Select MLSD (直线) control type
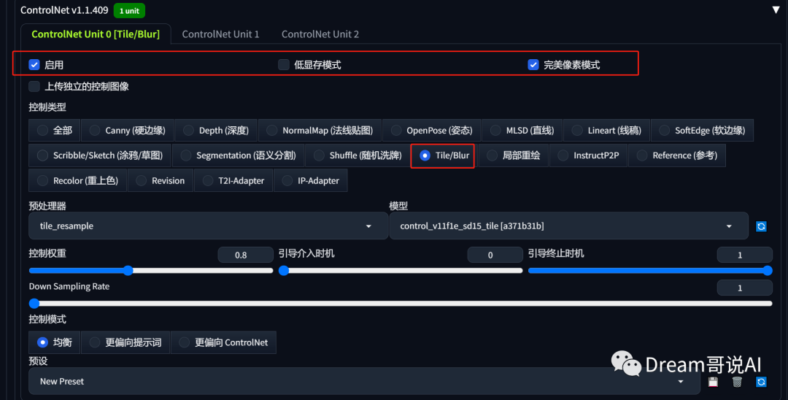 coord(522,130)
